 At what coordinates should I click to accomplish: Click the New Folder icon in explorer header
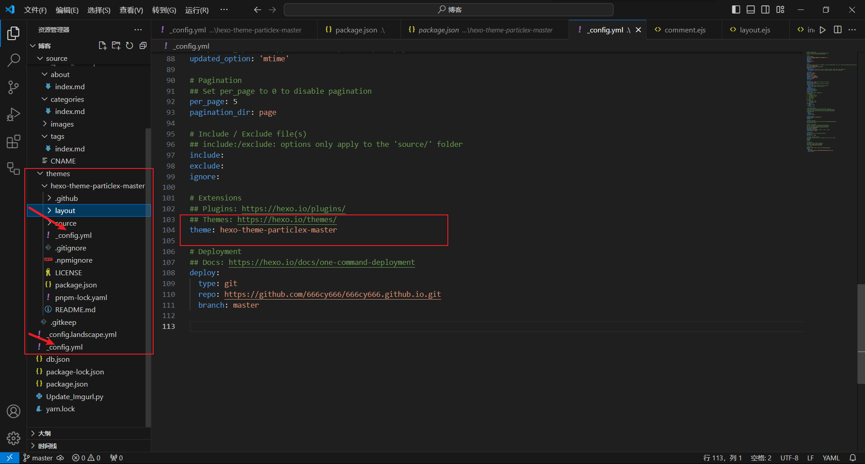click(x=116, y=45)
